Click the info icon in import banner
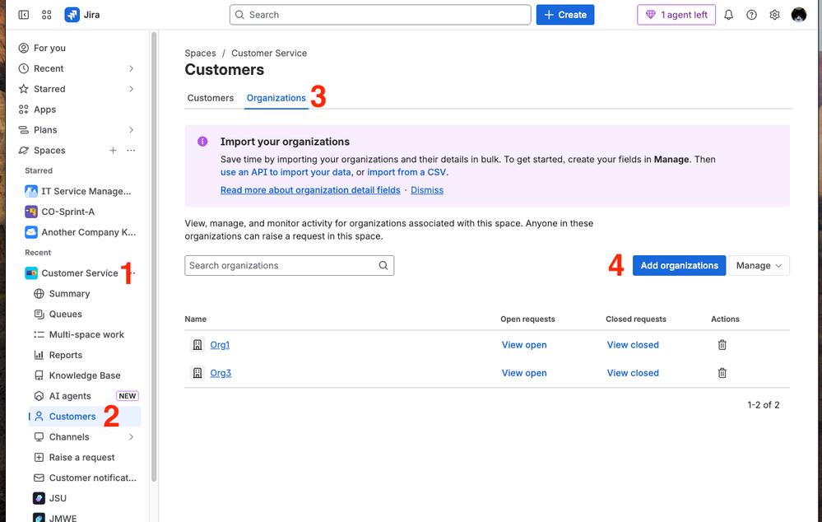Image resolution: width=822 pixels, height=522 pixels. coord(202,142)
